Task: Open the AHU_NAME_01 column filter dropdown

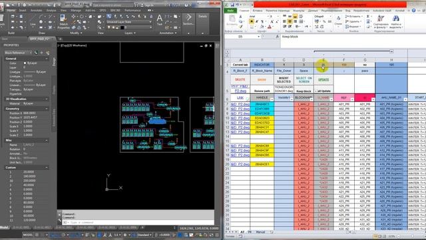Action: coord(405,99)
